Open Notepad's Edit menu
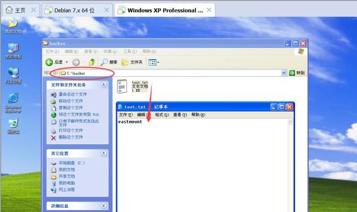 [x=144, y=114]
